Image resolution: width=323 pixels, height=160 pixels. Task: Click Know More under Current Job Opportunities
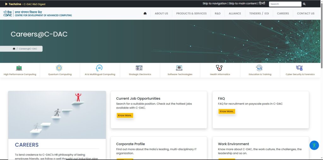click(x=125, y=115)
